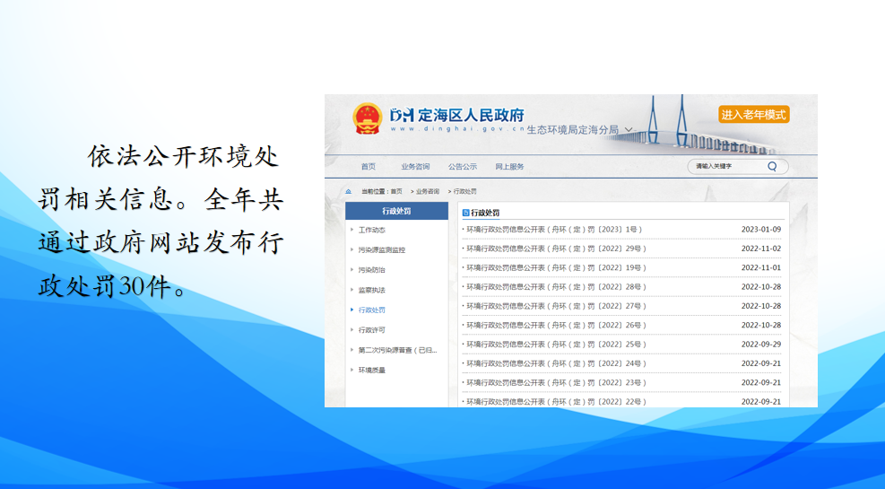The width and height of the screenshot is (885, 489).
Task: Open penalty notice 〔2023〕1号 link
Action: coord(554,230)
